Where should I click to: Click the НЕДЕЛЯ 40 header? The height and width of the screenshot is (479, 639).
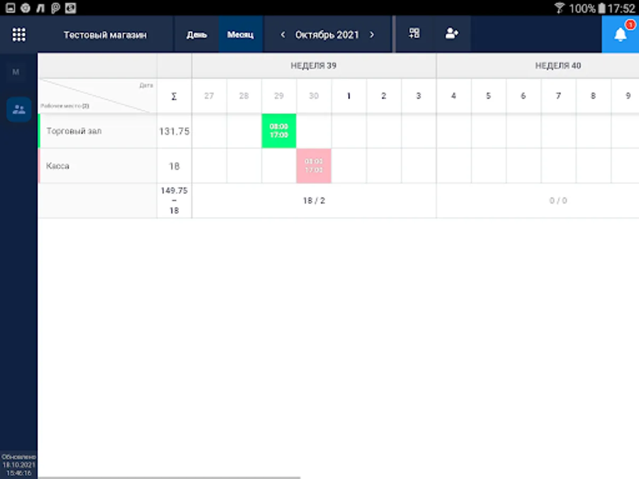pos(558,66)
